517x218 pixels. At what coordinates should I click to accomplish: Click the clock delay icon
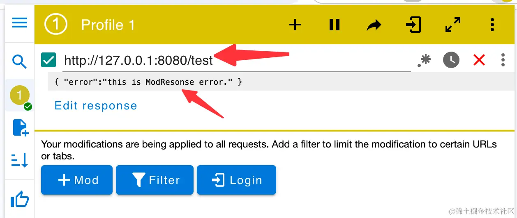(x=451, y=60)
